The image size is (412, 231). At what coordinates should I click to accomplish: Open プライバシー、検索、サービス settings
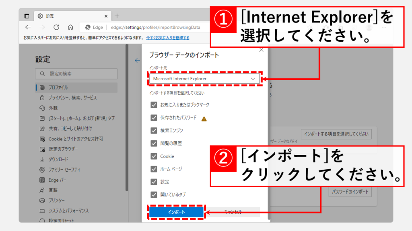[x=72, y=98]
